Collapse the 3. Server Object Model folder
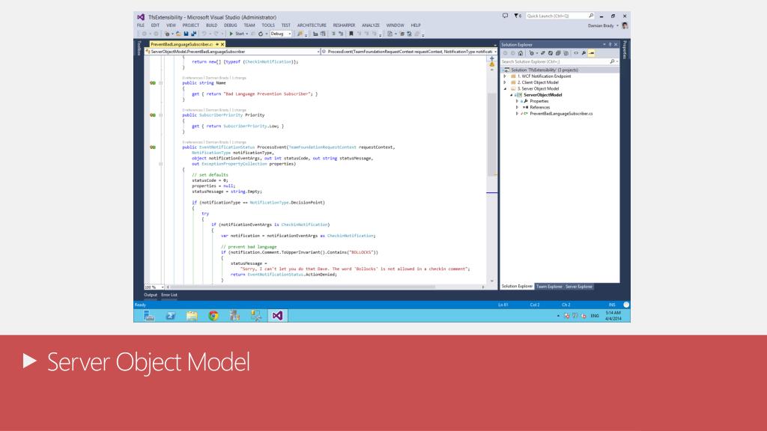The width and height of the screenshot is (767, 431). tap(505, 89)
